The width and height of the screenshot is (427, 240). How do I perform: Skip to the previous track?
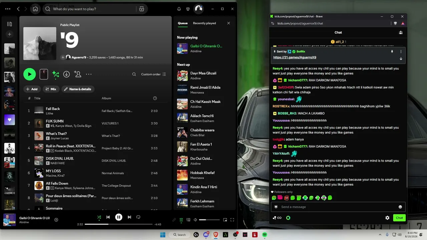(108, 217)
